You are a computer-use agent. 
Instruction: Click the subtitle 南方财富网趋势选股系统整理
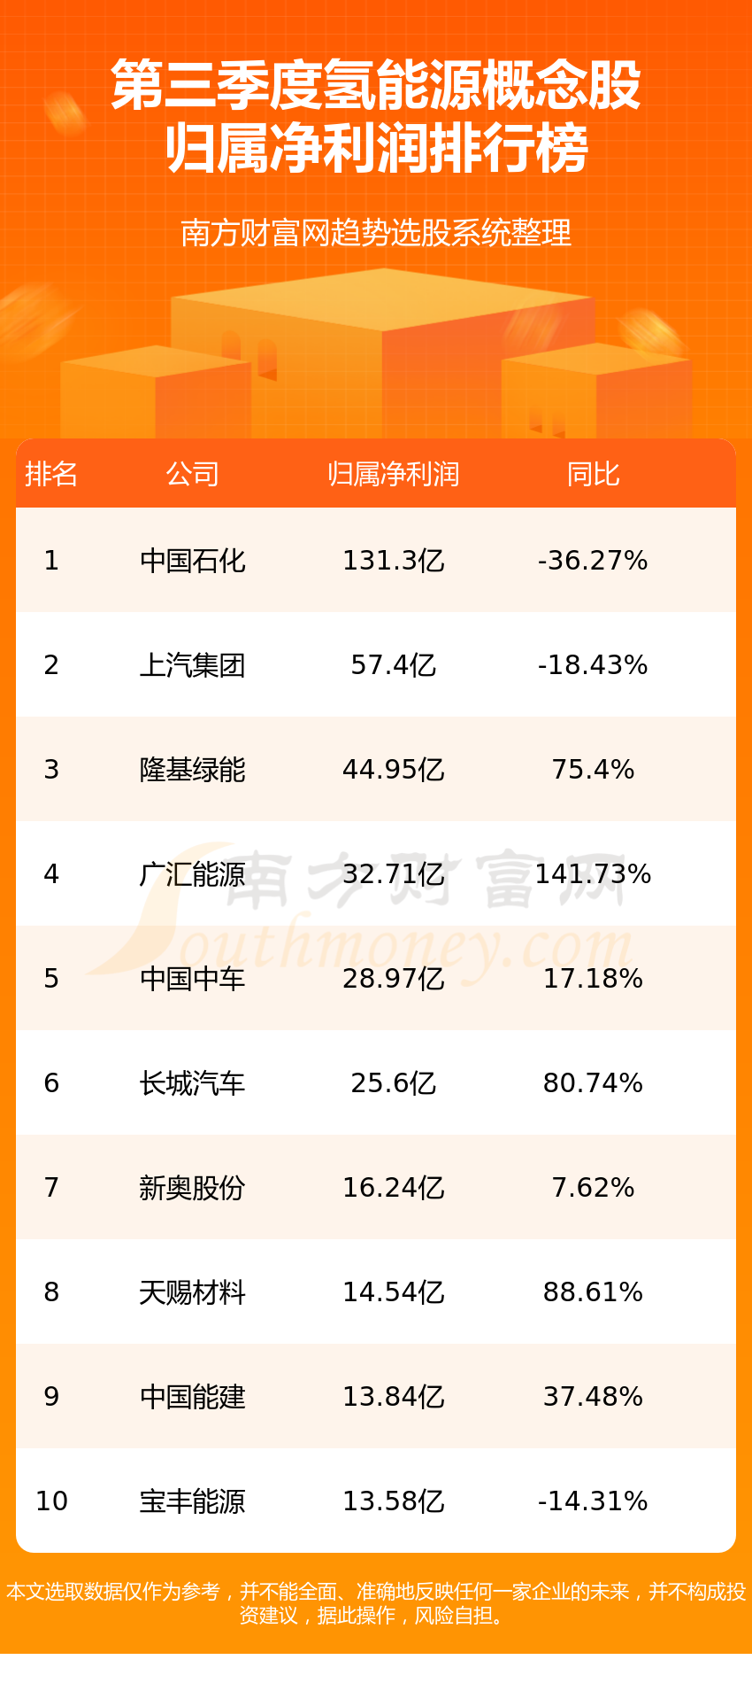tap(376, 233)
